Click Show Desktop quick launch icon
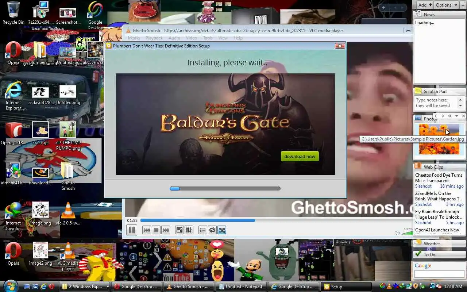This screenshot has width=467, height=292. [27, 287]
